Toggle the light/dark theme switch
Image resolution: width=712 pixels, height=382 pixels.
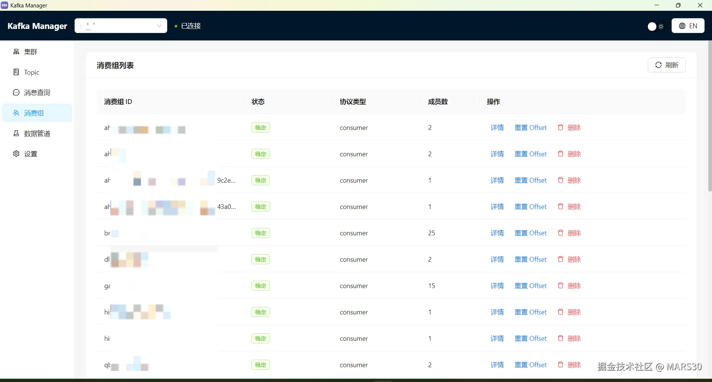point(656,26)
